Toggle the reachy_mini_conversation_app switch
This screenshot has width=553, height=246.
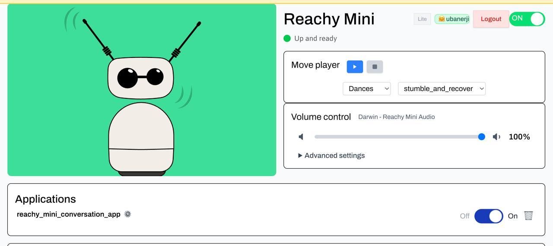[x=489, y=216]
